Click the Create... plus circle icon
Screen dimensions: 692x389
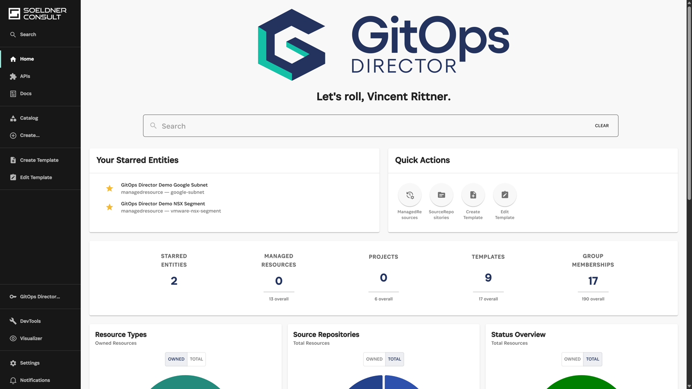point(13,135)
